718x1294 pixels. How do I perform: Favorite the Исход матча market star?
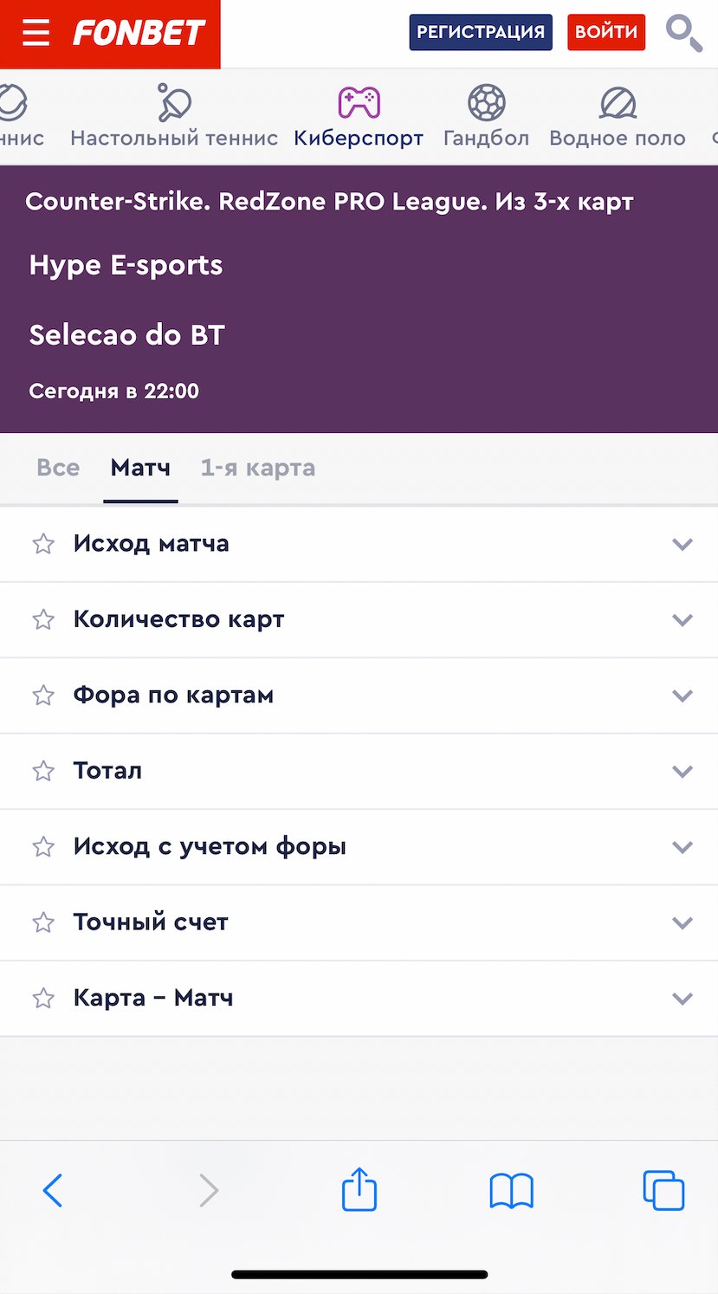click(43, 544)
